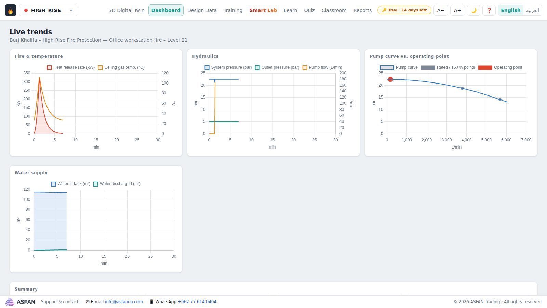Click the Summary section title

26,289
